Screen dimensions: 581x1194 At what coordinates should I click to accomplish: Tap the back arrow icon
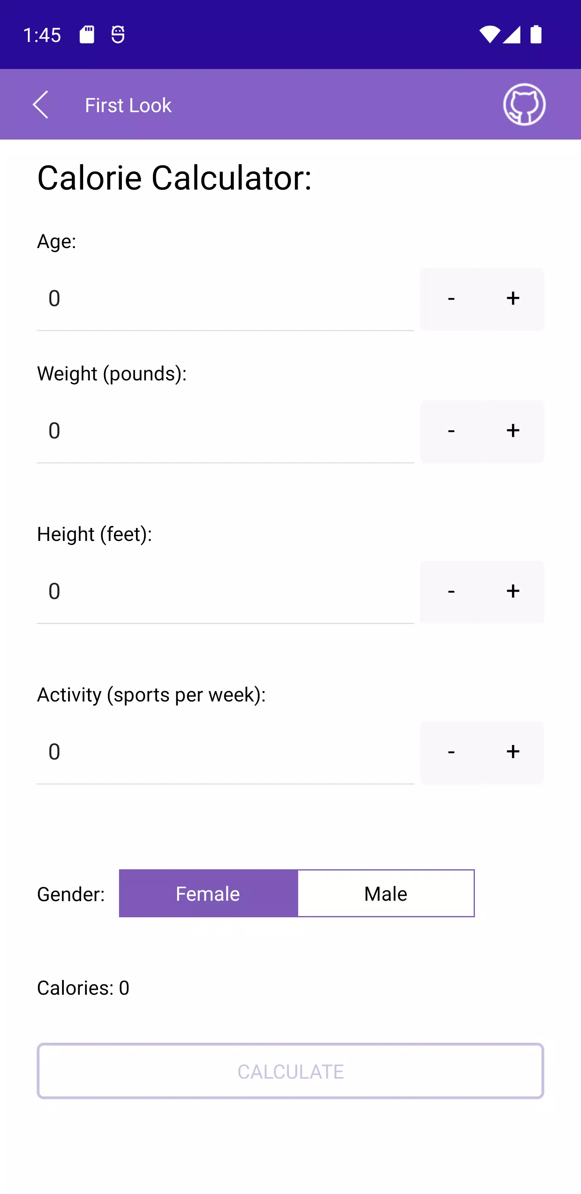pyautogui.click(x=40, y=105)
